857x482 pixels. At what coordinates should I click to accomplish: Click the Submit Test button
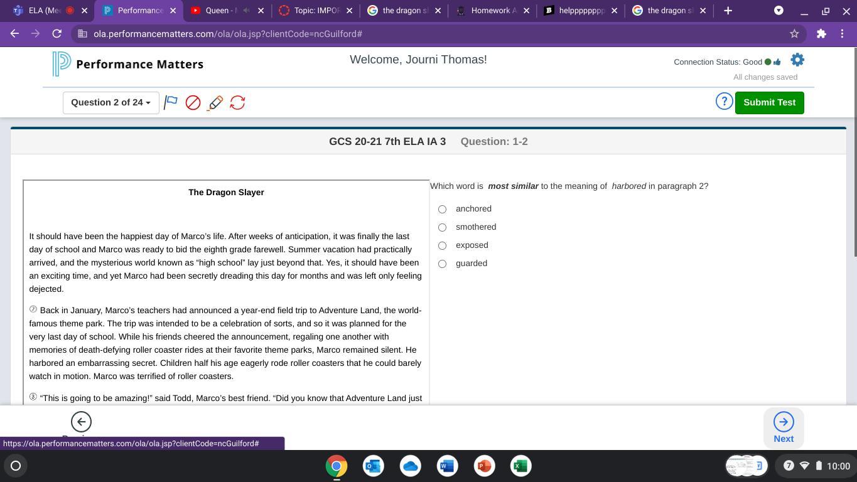[x=769, y=102]
